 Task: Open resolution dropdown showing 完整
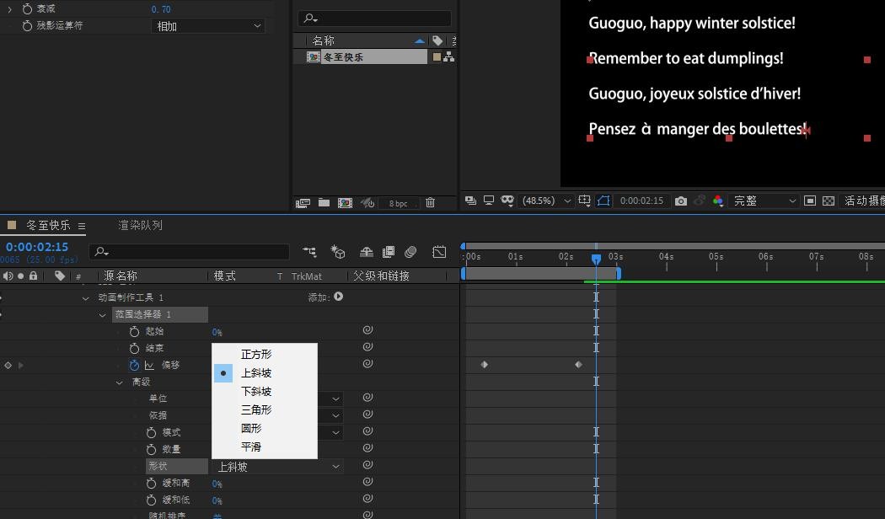coord(764,201)
